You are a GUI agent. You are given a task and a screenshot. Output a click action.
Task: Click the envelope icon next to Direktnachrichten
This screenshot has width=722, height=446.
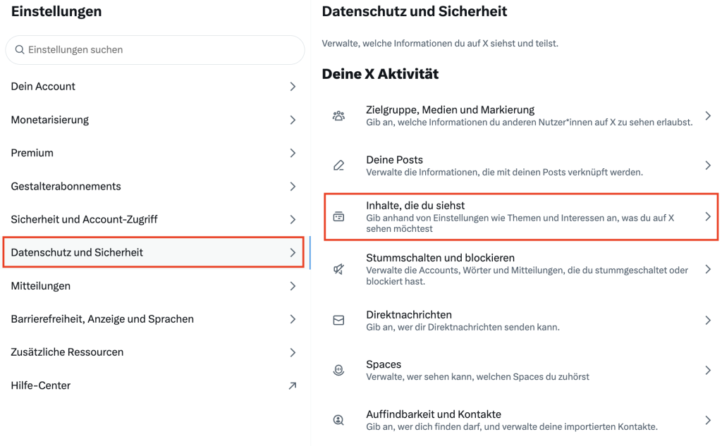[338, 321]
